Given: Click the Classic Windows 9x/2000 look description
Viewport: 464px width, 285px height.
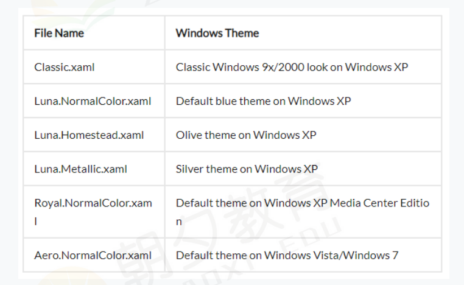Looking at the screenshot, I should tap(292, 67).
